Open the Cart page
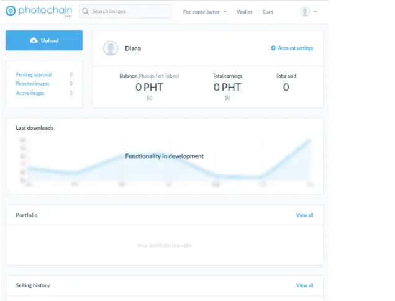This screenshot has width=395, height=301. point(268,12)
